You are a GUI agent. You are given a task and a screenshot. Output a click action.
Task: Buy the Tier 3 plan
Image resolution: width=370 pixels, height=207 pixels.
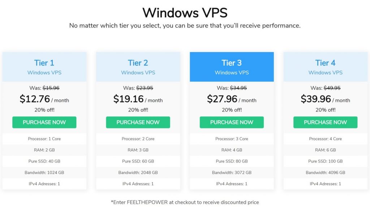(x=232, y=122)
